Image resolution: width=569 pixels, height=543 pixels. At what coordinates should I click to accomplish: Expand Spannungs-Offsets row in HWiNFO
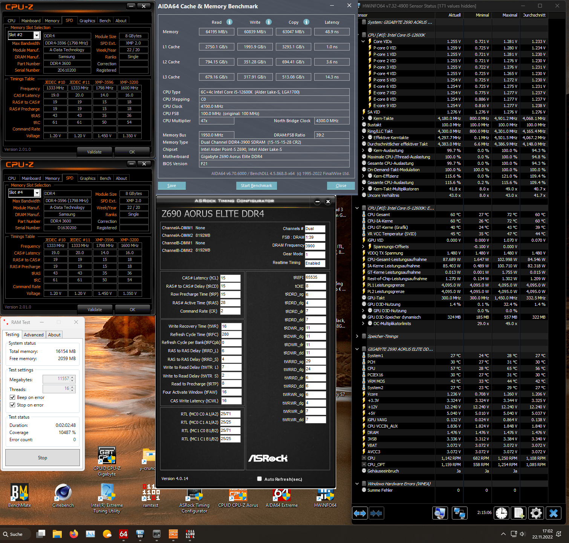tap(363, 247)
